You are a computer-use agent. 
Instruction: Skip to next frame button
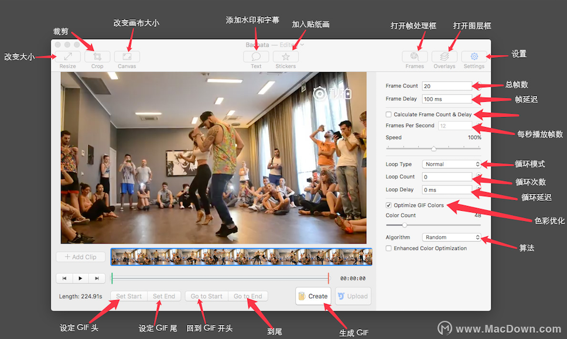coord(97,278)
